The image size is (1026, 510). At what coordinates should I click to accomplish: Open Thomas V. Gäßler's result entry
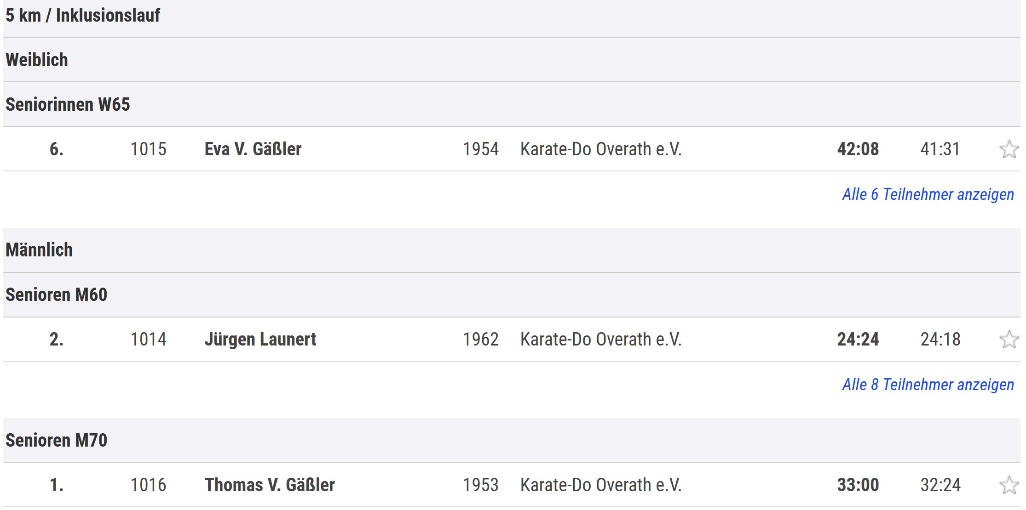[x=269, y=485]
